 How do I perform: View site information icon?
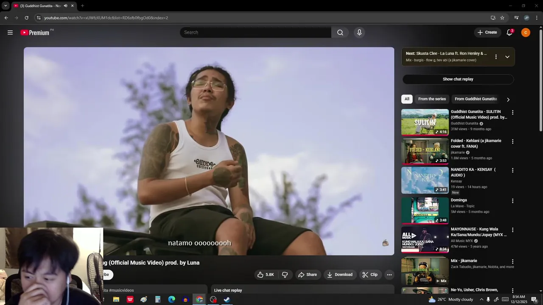(39, 18)
